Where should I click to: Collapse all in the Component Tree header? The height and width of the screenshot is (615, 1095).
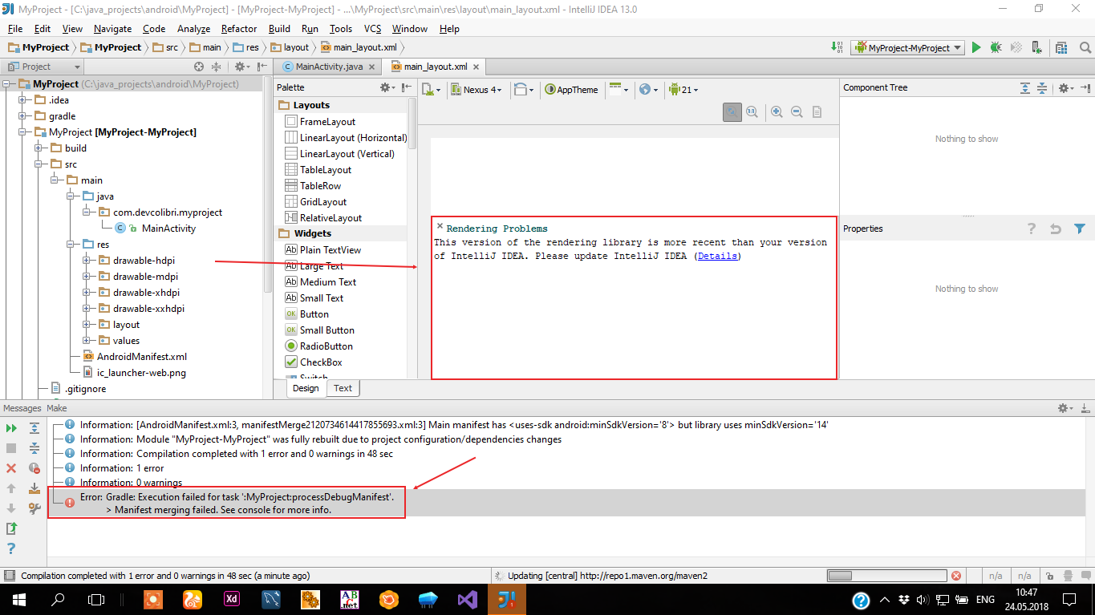1042,88
